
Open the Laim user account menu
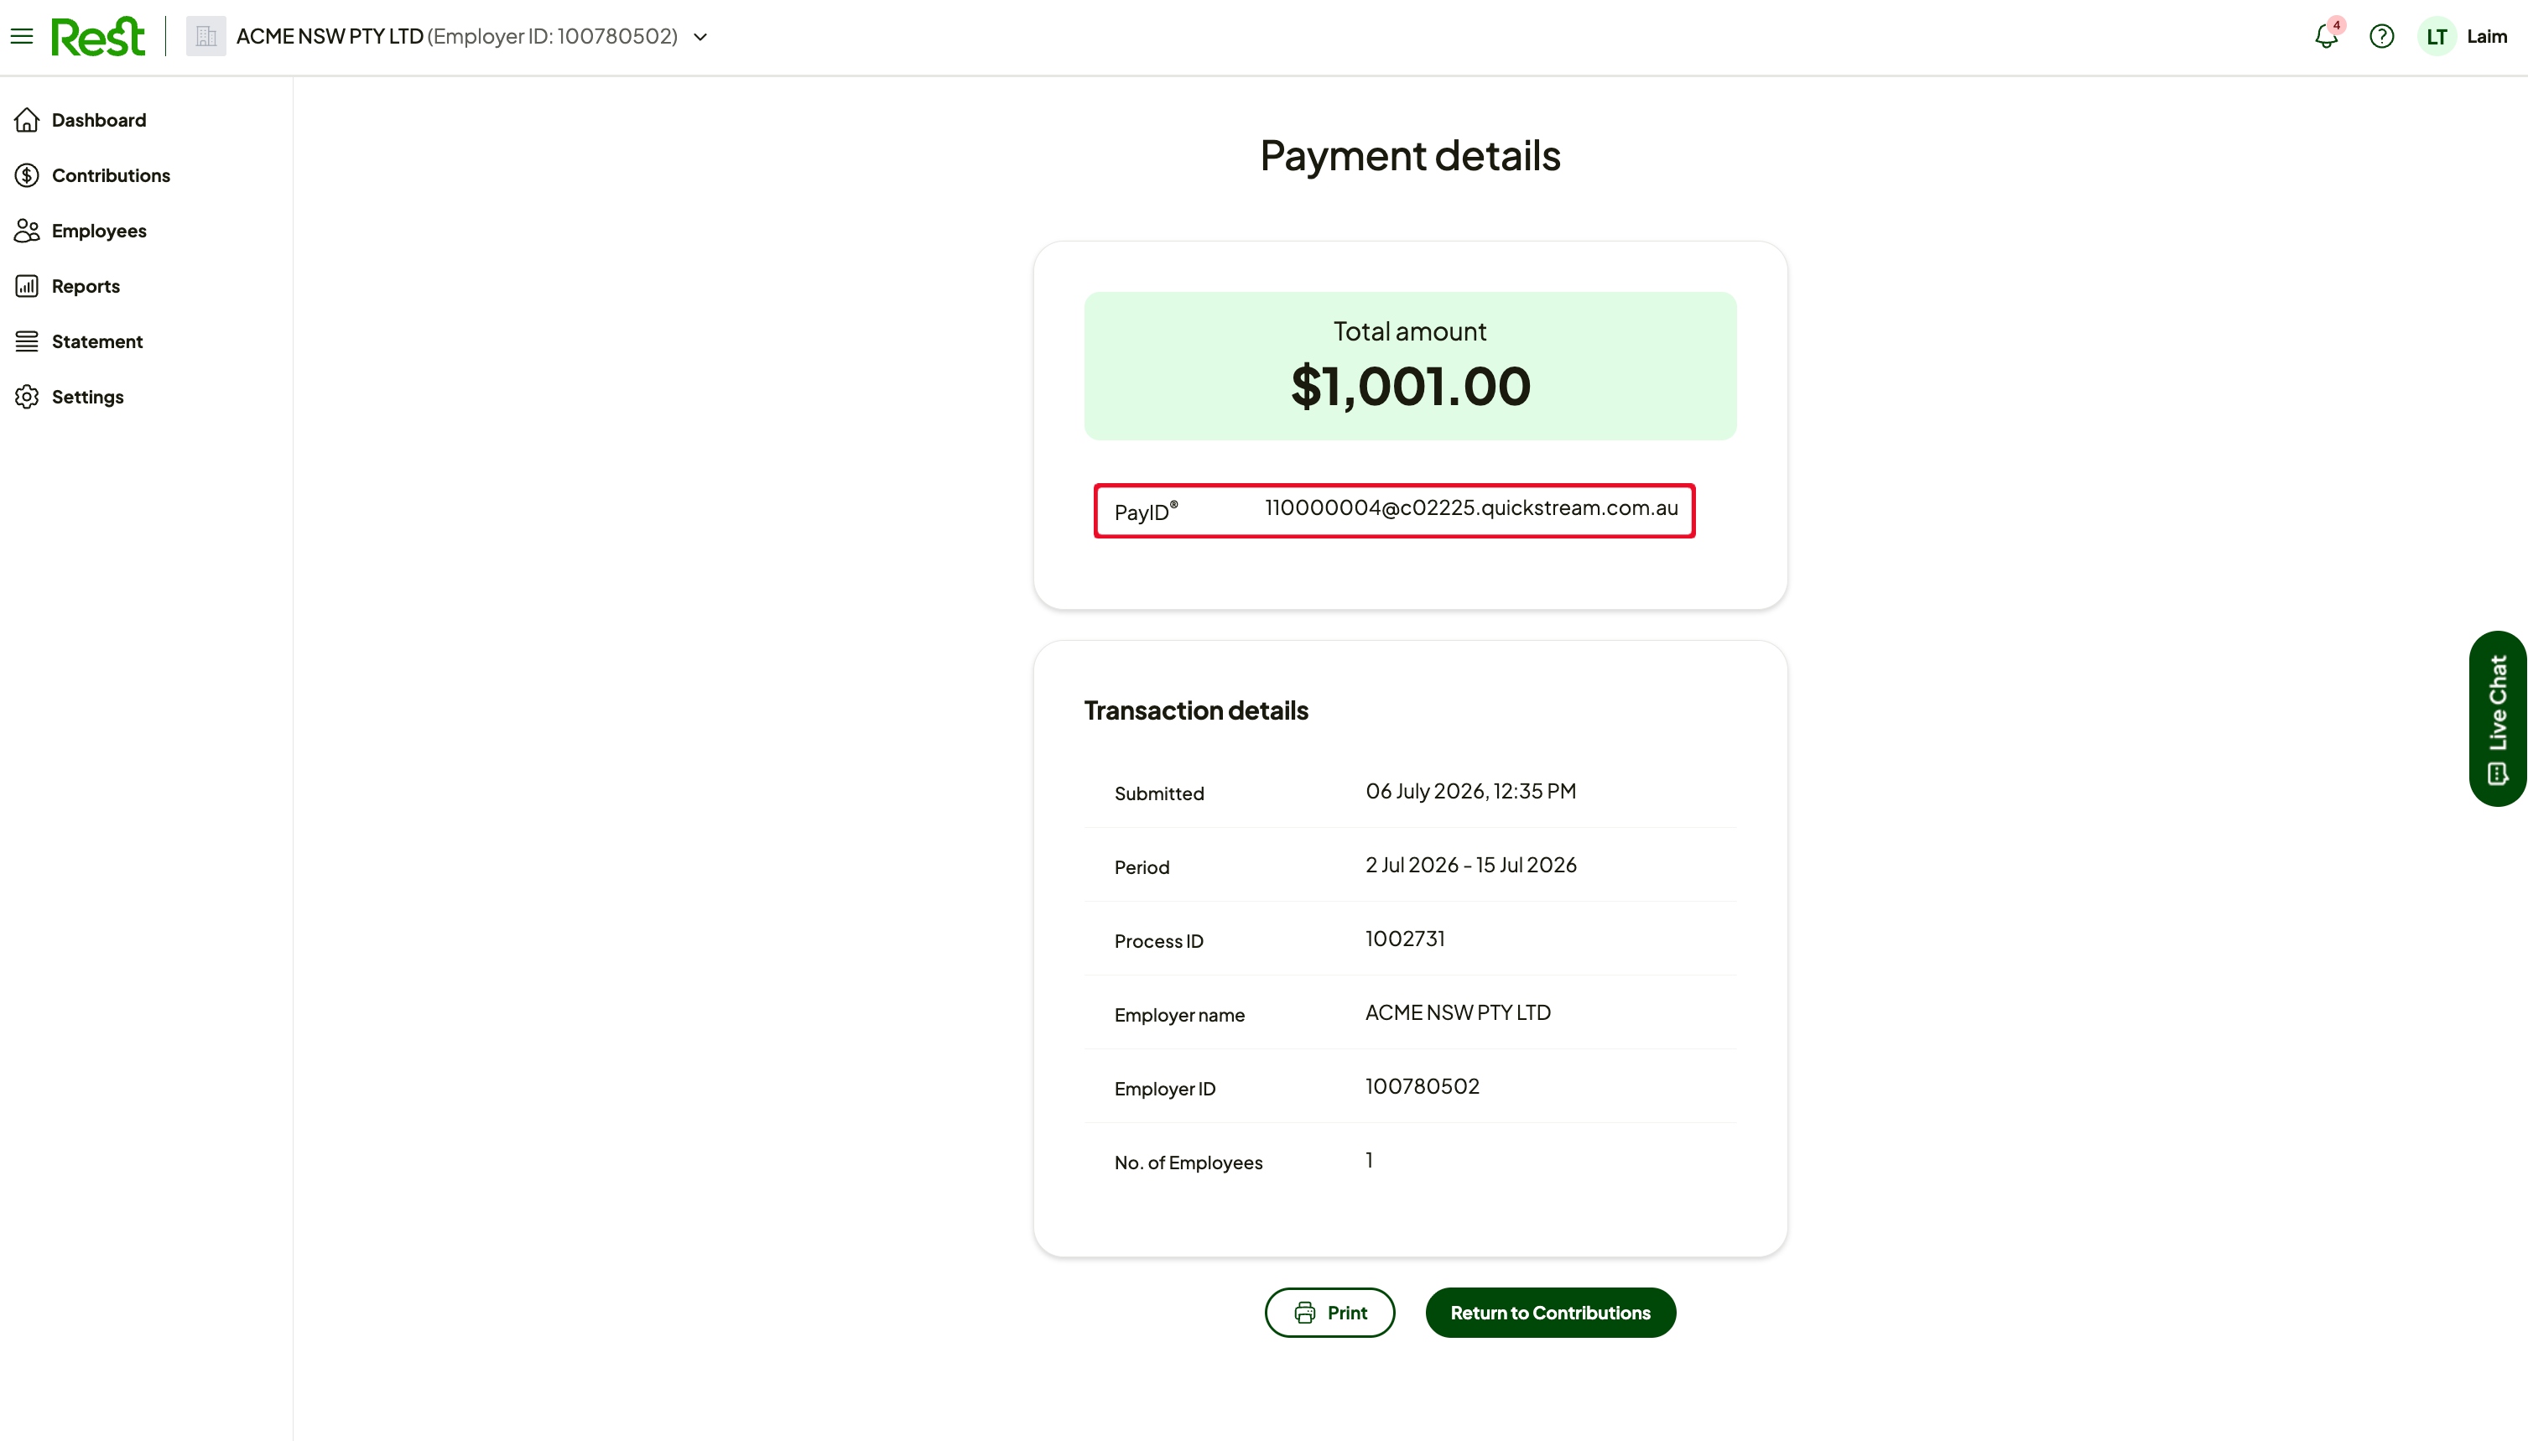click(2486, 37)
